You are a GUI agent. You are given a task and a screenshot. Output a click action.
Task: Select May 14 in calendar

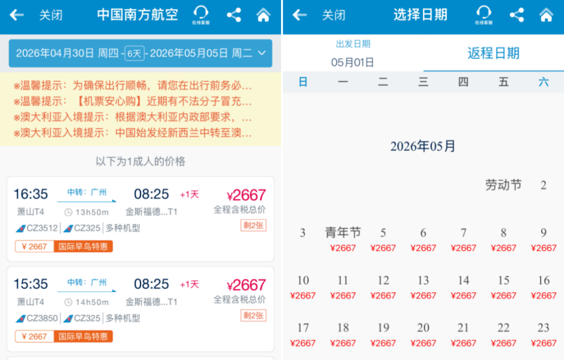tap(463, 287)
